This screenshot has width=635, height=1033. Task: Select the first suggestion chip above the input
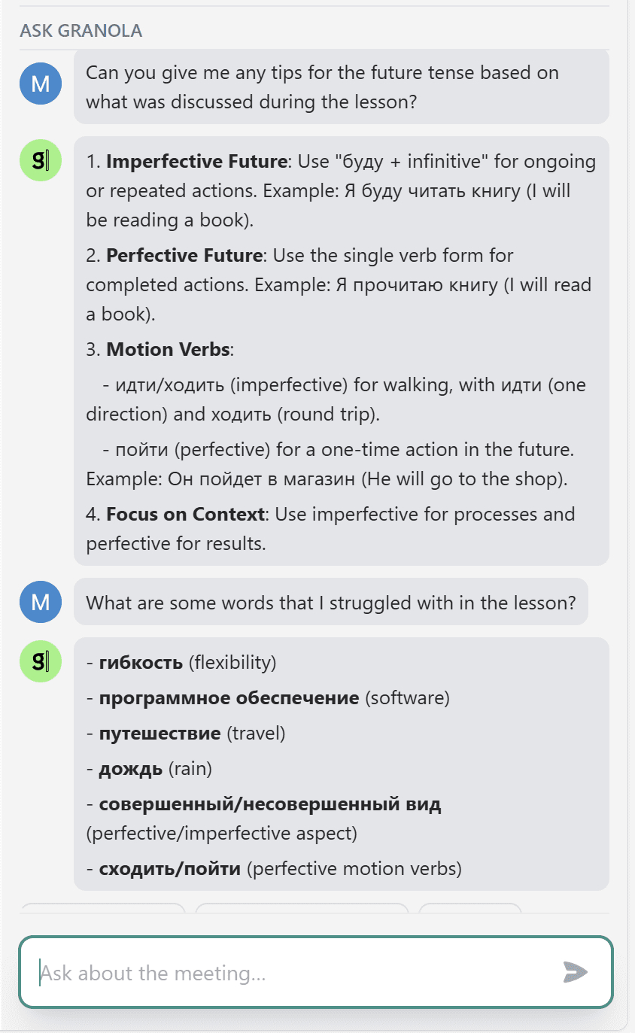(x=102, y=907)
